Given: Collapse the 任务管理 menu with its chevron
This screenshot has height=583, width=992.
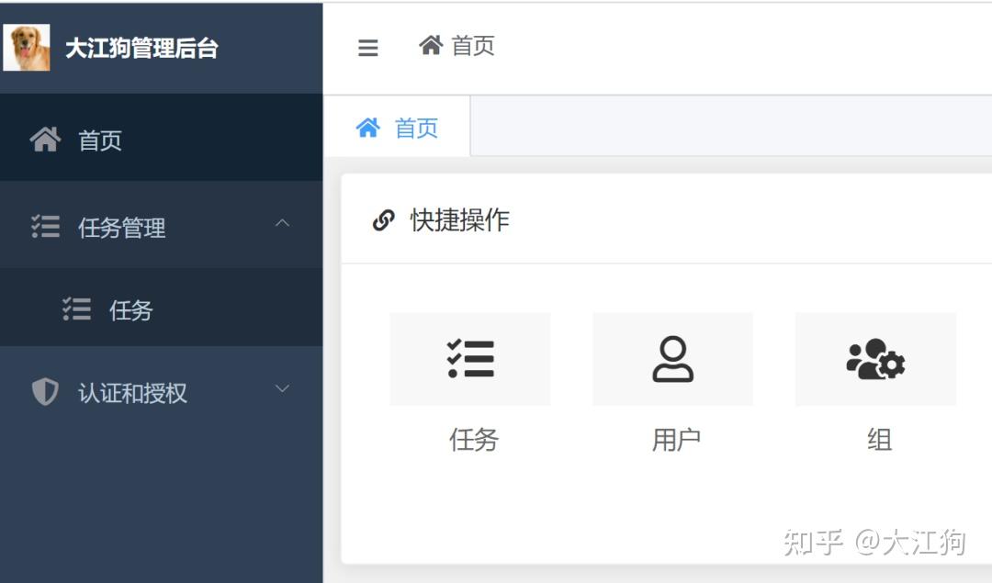Looking at the screenshot, I should click(x=282, y=222).
